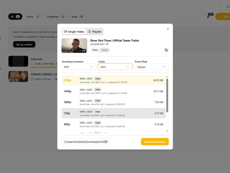Image resolution: width=230 pixels, height=173 pixels.
Task: Click the Infección download progress bar
Action: (44, 67)
